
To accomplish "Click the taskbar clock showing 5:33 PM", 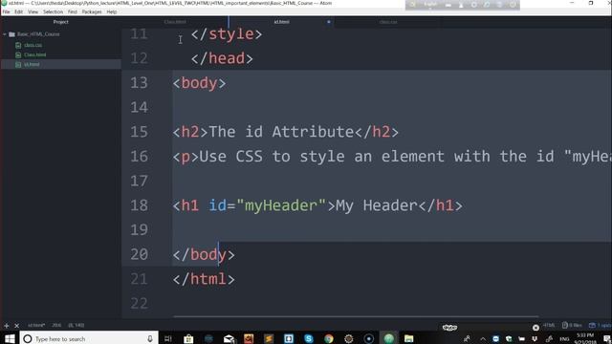I will coord(585,338).
